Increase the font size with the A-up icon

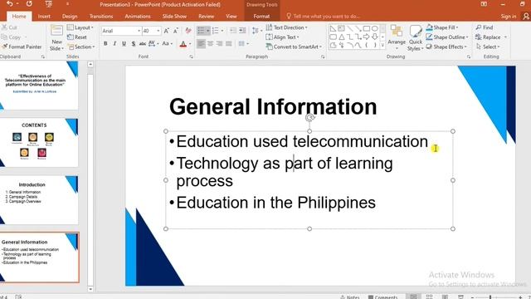166,31
